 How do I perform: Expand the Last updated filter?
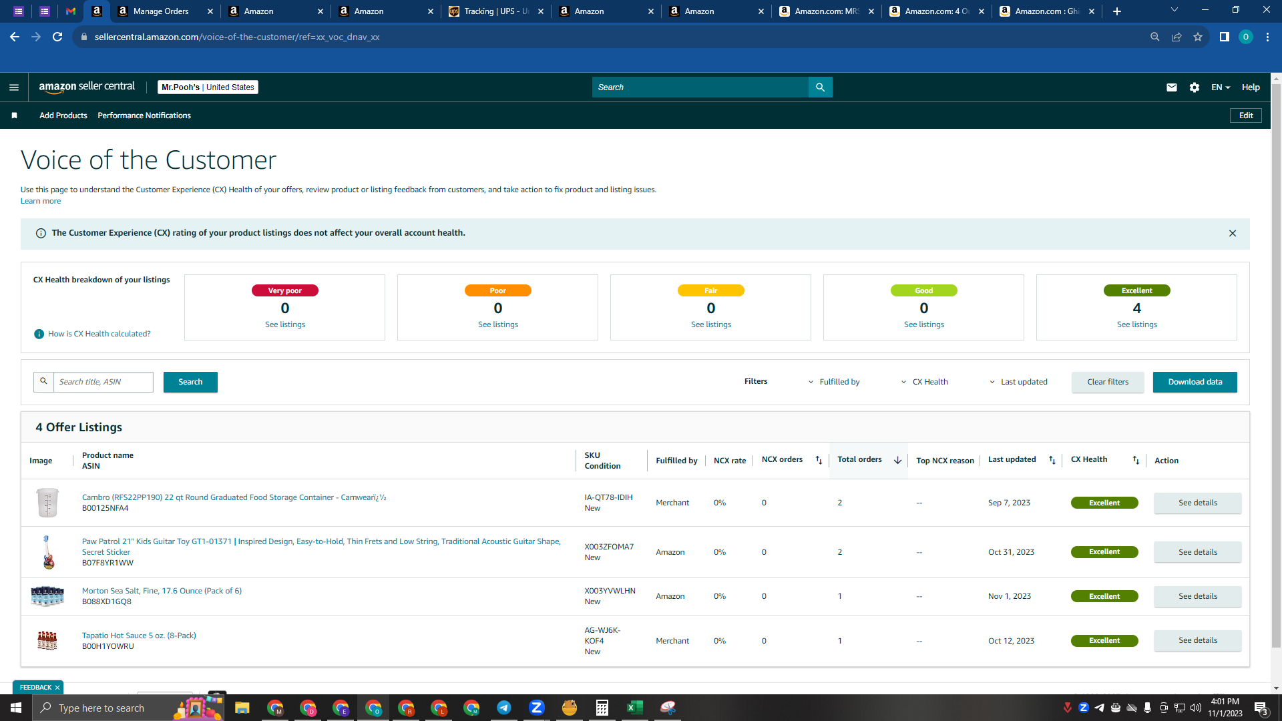click(1018, 382)
